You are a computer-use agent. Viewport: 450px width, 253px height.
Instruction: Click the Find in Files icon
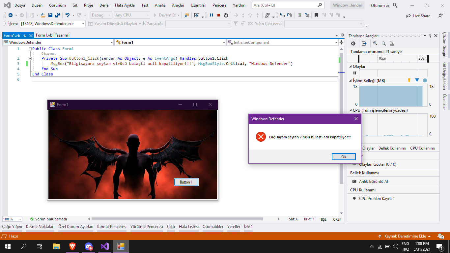pyautogui.click(x=187, y=15)
